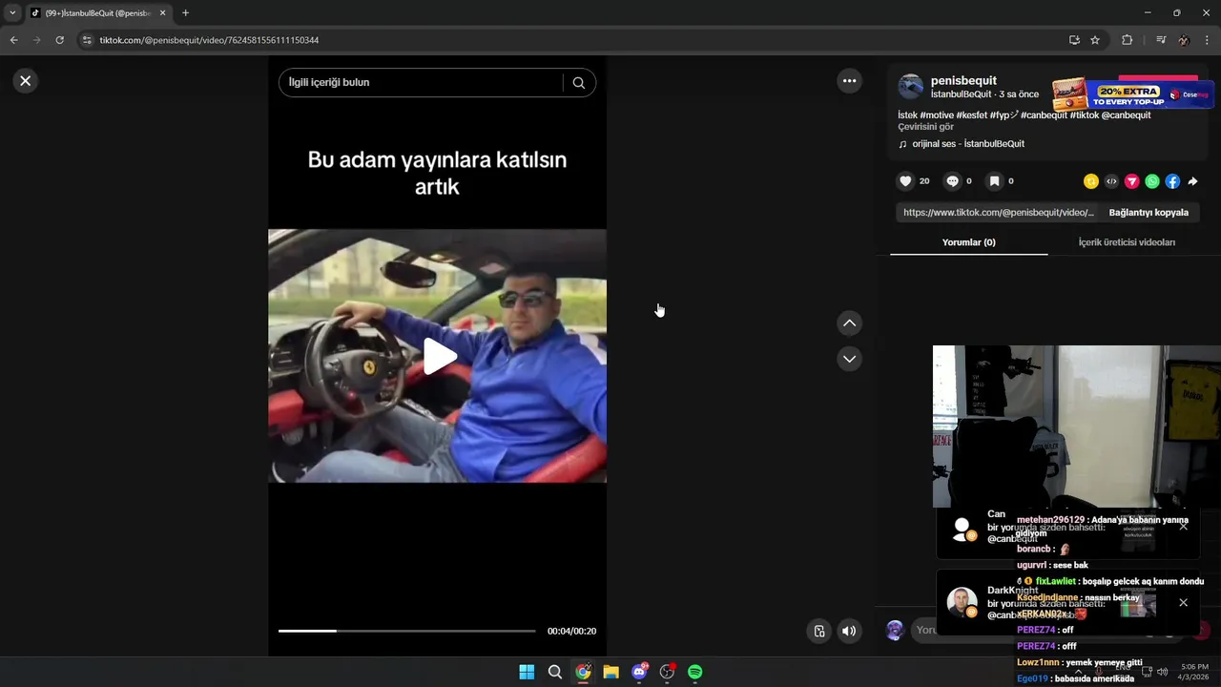Click Çevirisini gör translation link

tap(925, 127)
